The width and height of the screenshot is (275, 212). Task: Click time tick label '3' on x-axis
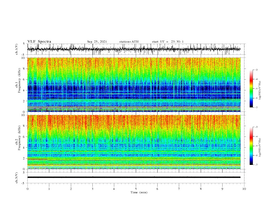[92, 189]
